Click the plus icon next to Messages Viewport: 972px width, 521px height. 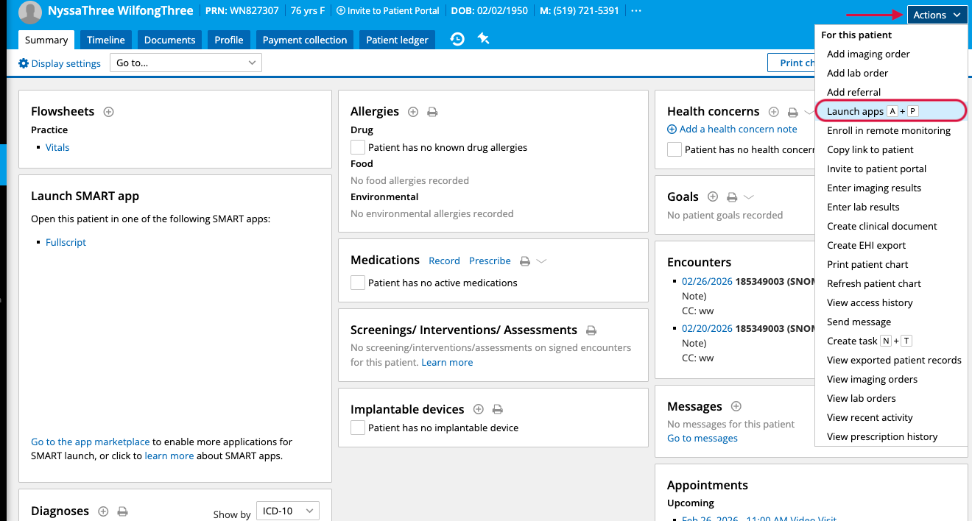coord(736,406)
